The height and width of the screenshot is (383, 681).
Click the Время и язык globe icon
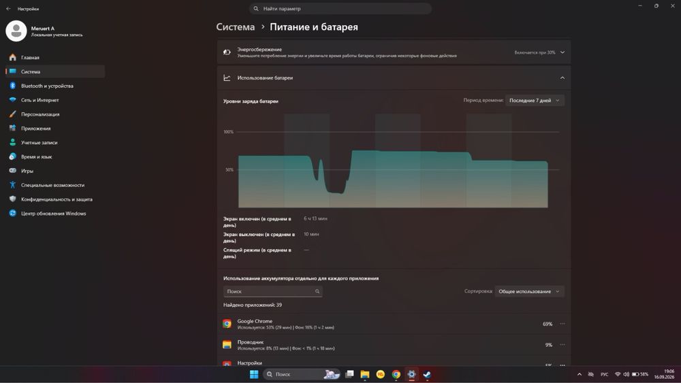12,156
